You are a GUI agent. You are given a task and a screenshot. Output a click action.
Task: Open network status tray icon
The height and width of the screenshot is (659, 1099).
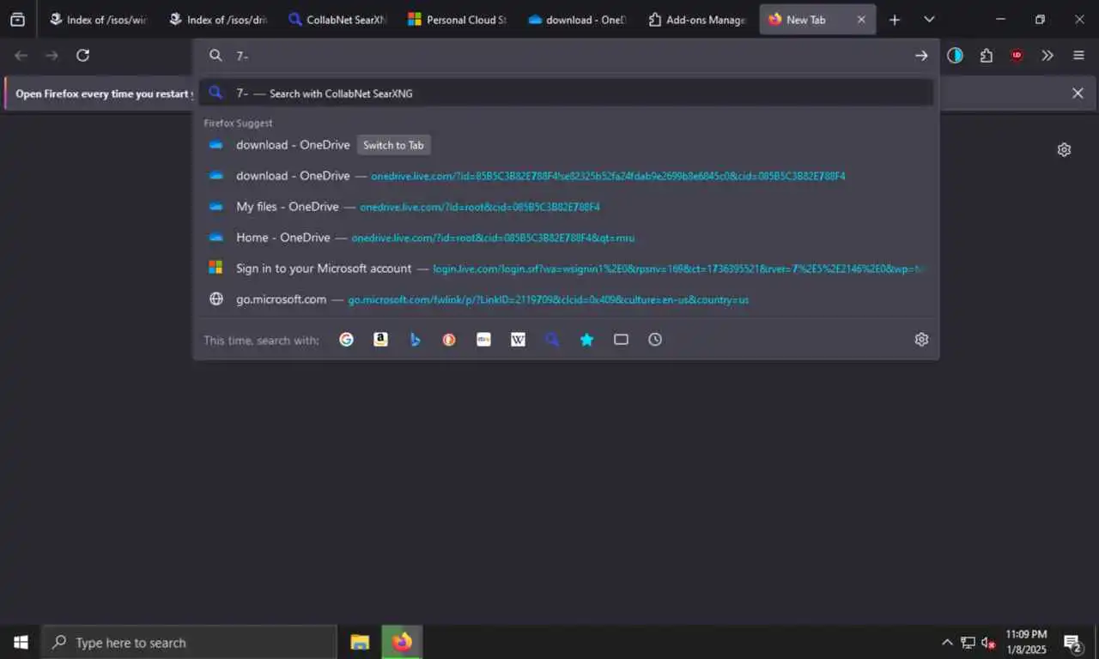(968, 642)
